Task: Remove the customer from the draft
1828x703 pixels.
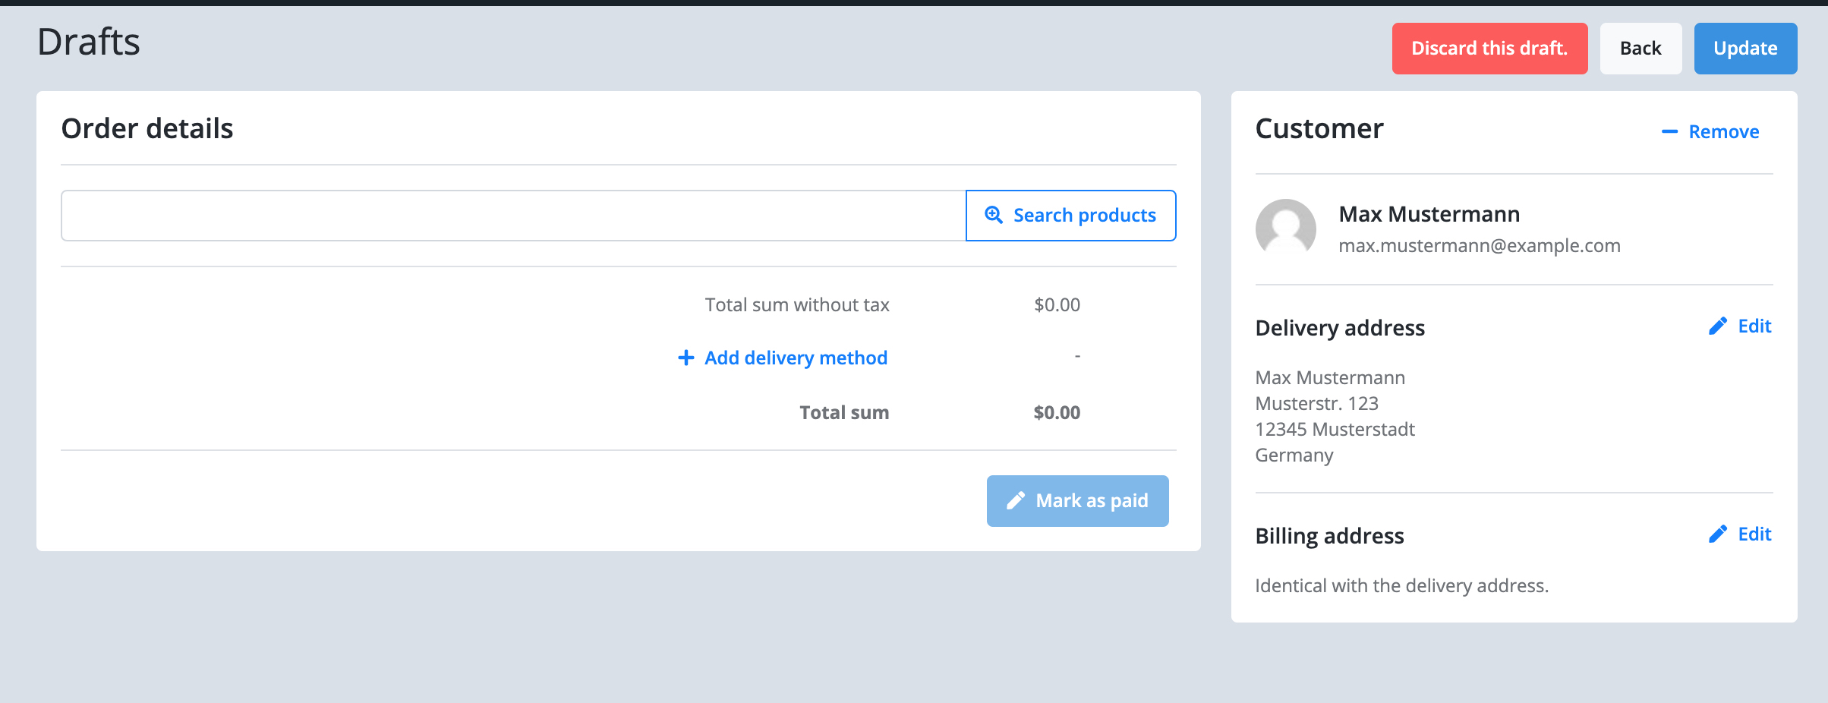Action: click(x=1710, y=132)
